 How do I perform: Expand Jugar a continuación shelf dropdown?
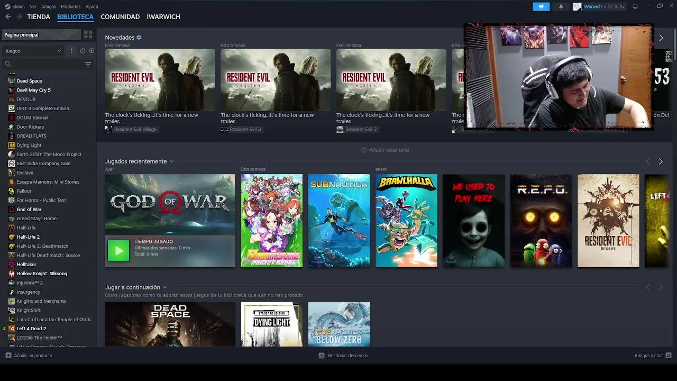165,287
